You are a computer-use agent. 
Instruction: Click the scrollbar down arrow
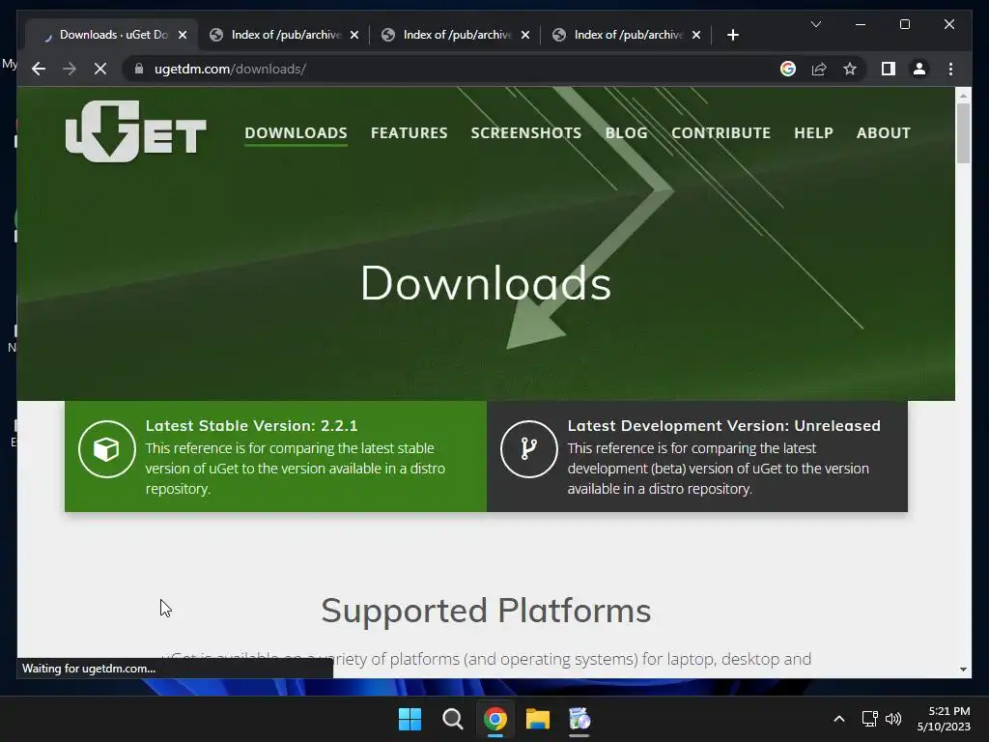click(963, 670)
